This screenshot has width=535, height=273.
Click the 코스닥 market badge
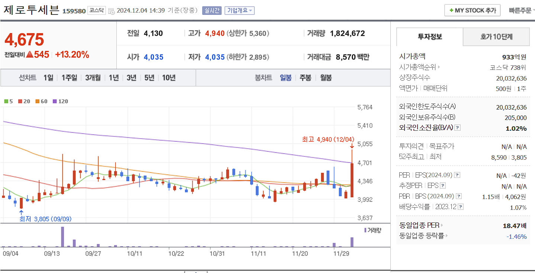coord(97,11)
